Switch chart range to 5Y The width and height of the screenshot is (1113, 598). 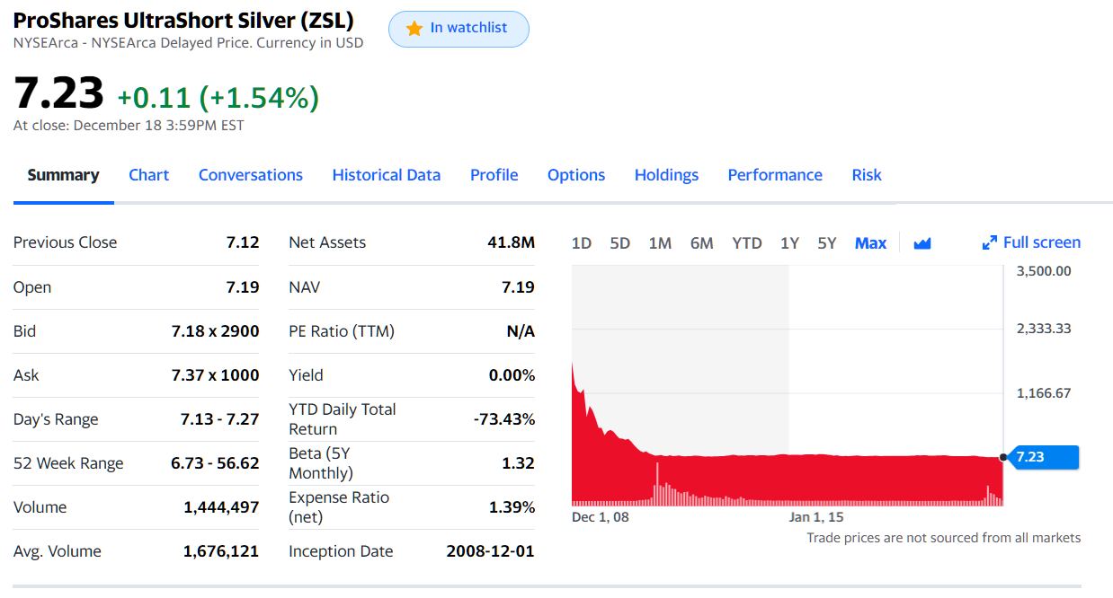click(827, 243)
